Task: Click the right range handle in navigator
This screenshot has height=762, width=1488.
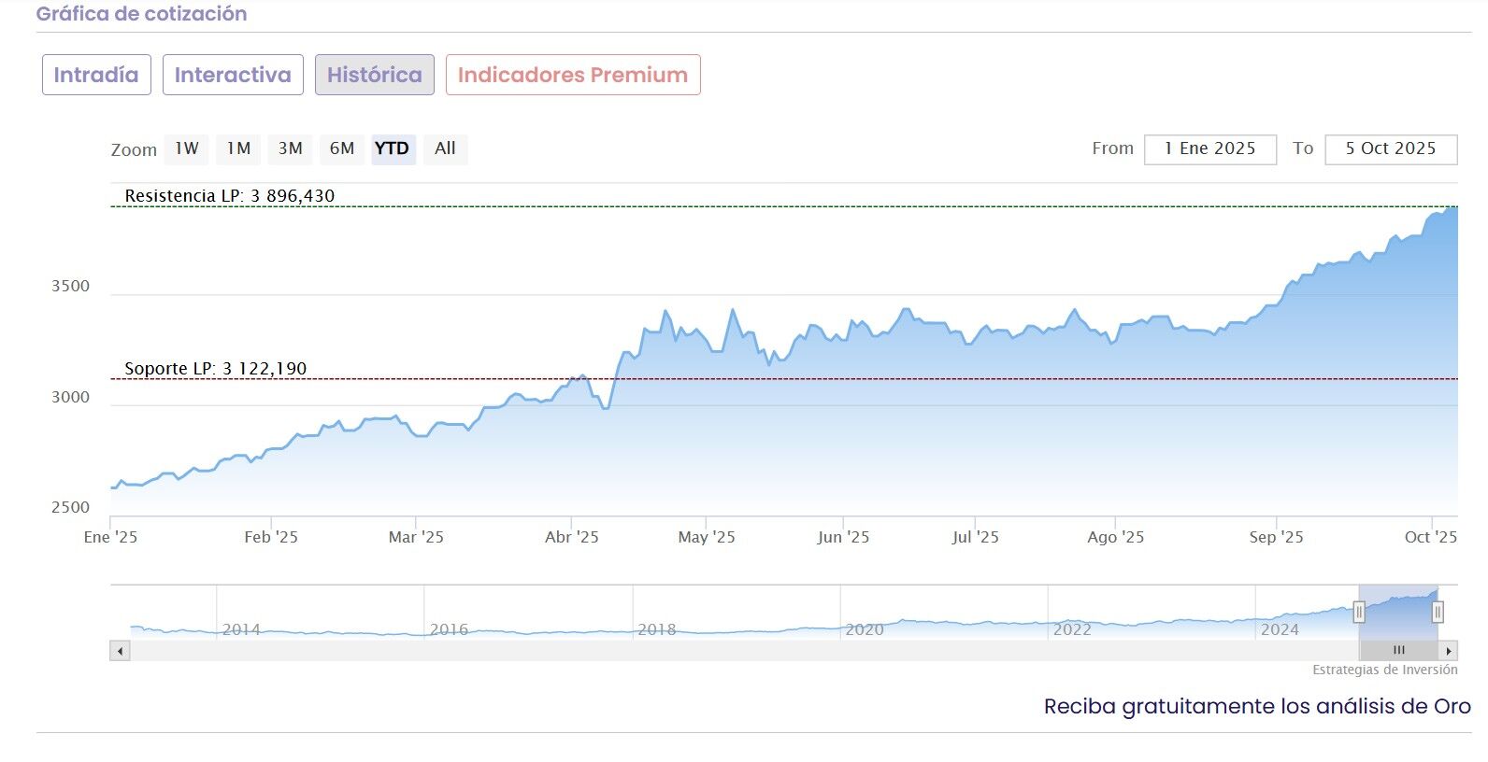Action: [1438, 613]
